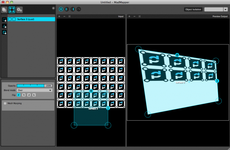The width and height of the screenshot is (230, 150).
Task: Select the horizontally mirrored flip option
Action: 24,95
